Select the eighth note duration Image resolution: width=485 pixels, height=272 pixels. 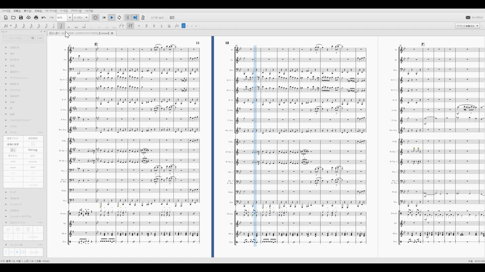(x=46, y=26)
